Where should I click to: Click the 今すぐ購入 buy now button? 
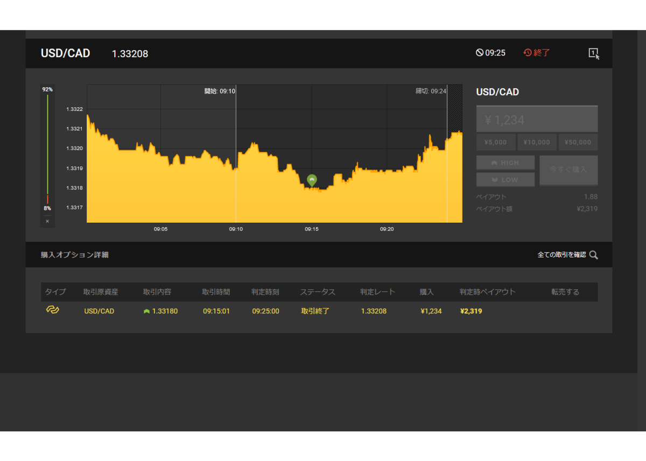[x=568, y=170]
